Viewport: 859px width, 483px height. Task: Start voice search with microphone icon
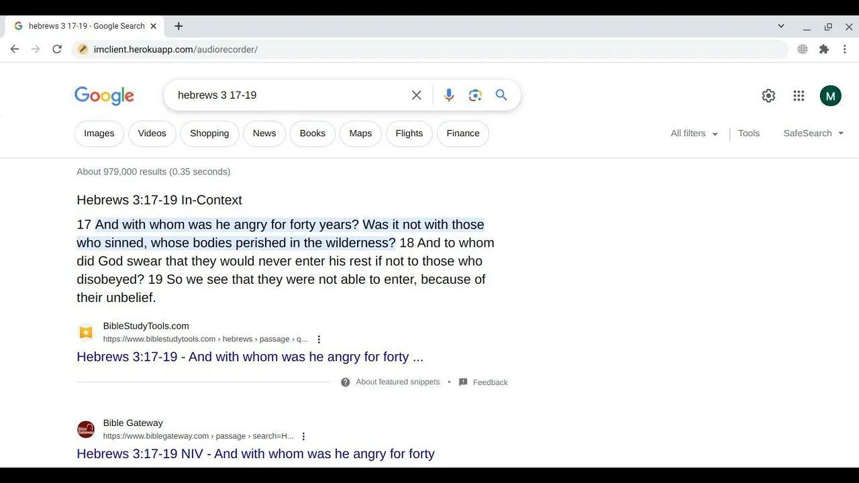(449, 95)
